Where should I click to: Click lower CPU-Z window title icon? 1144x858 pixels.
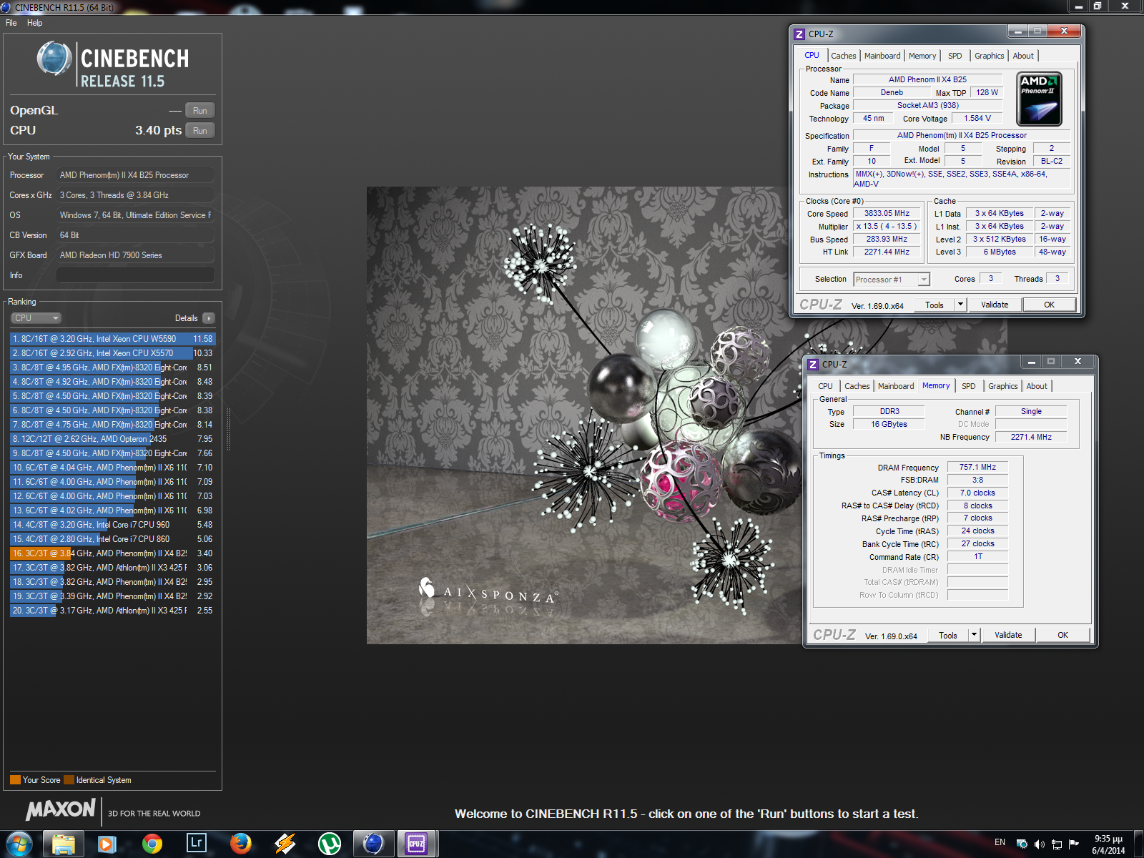point(812,364)
